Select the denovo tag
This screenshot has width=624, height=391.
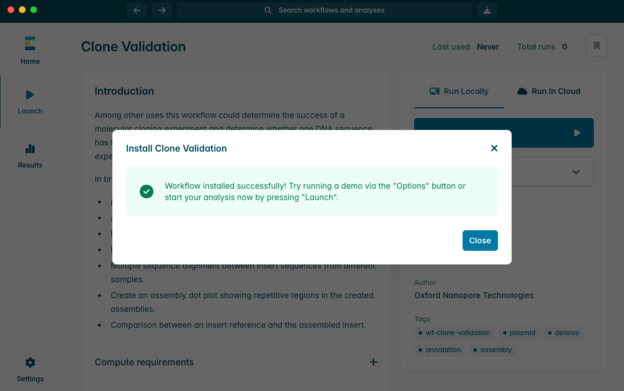click(x=564, y=332)
